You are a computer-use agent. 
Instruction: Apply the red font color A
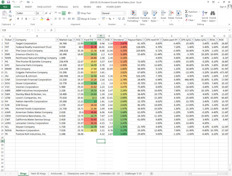click(48, 19)
